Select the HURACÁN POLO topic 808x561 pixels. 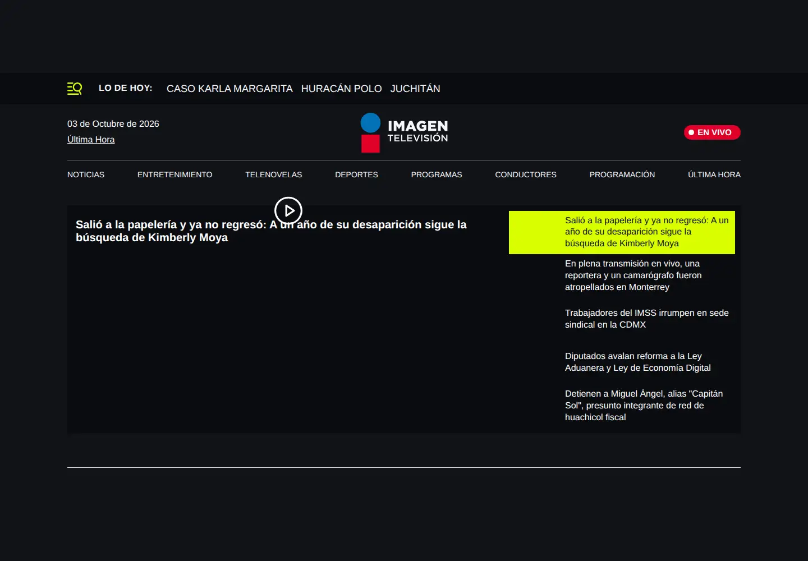(342, 89)
